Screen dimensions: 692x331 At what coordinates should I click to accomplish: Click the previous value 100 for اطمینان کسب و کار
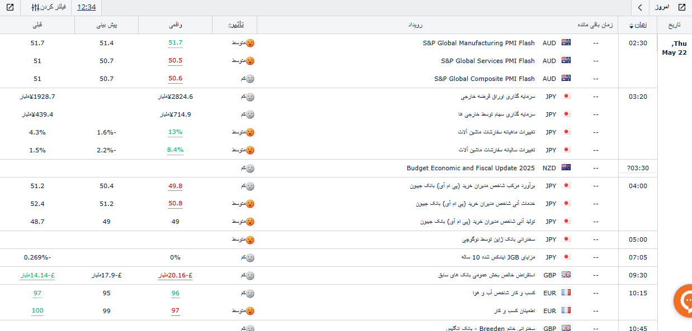pos(37,311)
